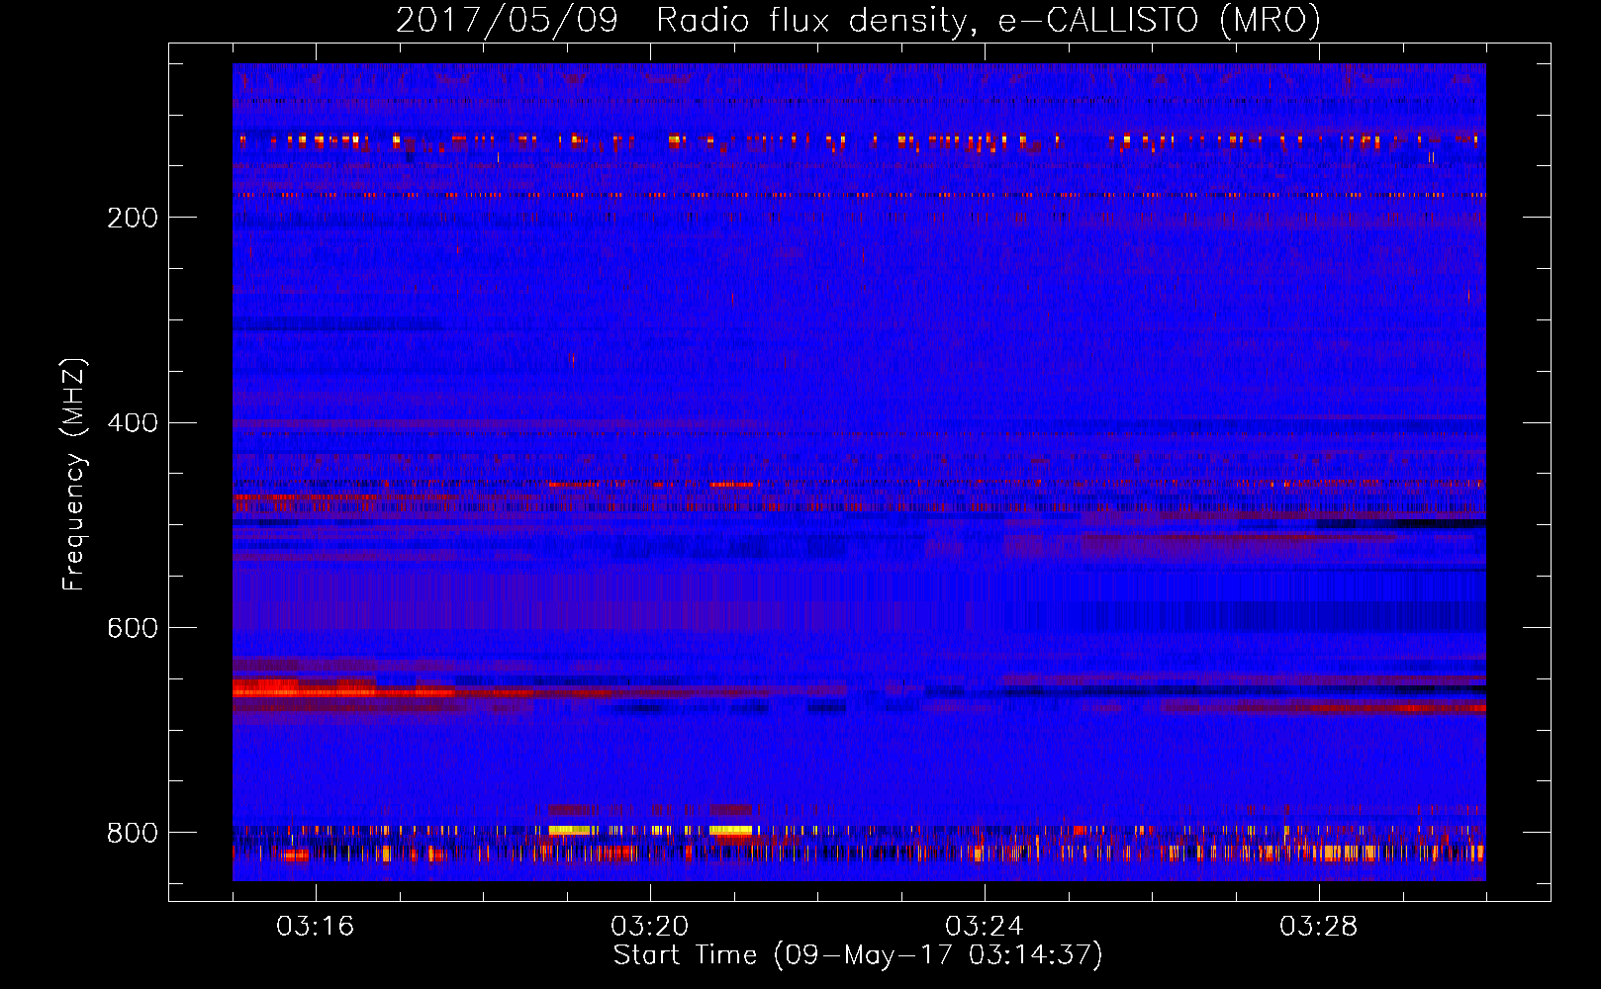Click the 03:28 time tick label
Viewport: 1601px width, 989px height.
1318,927
